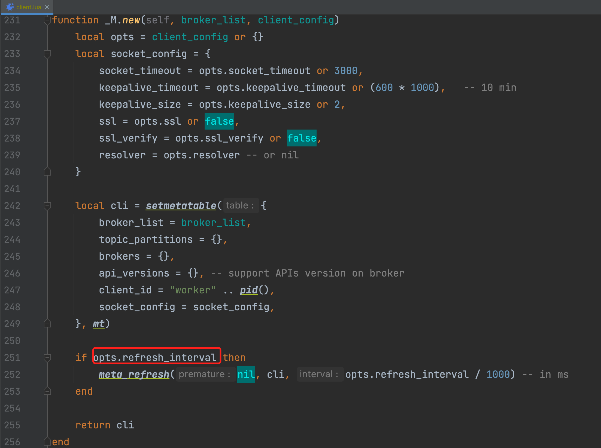Navigate to the setmetatable definition link

180,205
